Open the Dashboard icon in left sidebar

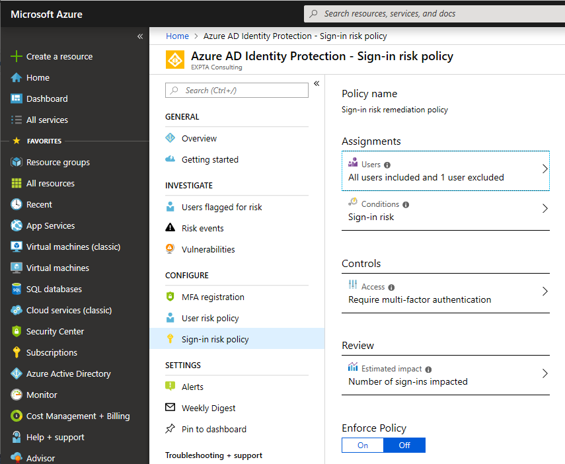pyautogui.click(x=17, y=98)
